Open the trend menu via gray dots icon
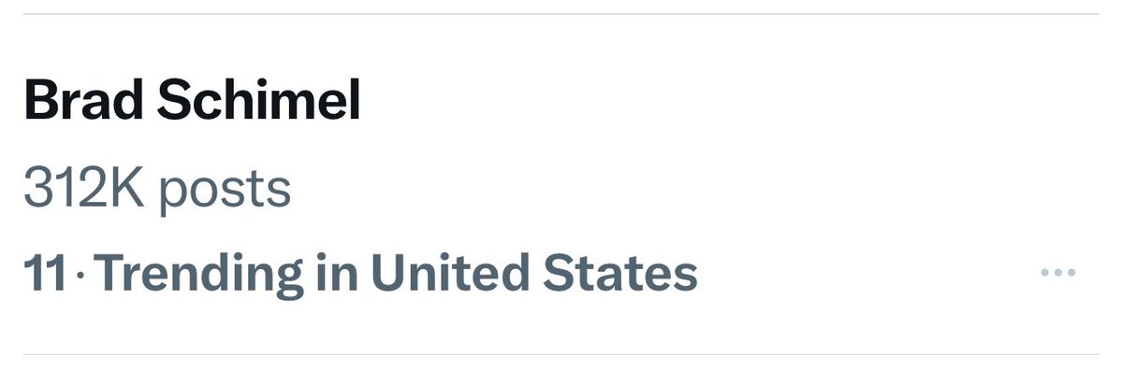Viewport: 1122px width, 371px height. pos(1057,272)
